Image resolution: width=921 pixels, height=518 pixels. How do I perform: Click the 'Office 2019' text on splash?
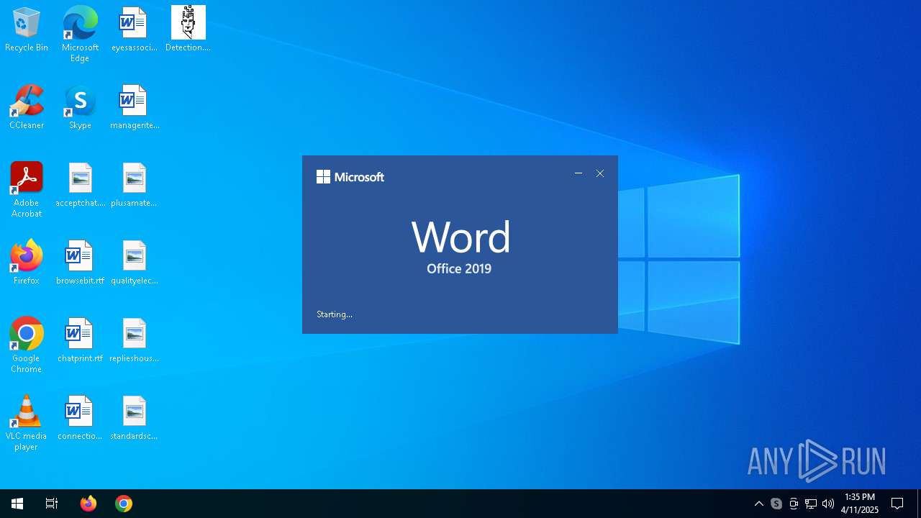click(459, 269)
